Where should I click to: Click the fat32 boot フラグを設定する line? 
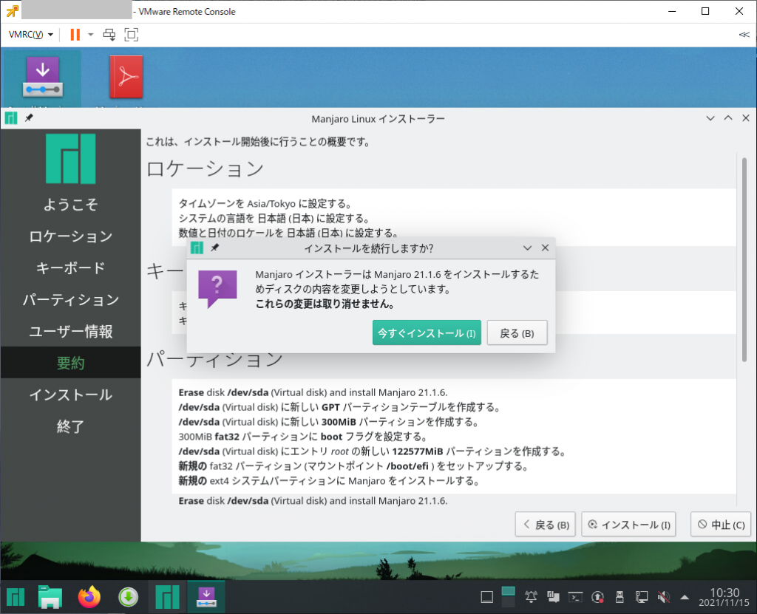[302, 437]
